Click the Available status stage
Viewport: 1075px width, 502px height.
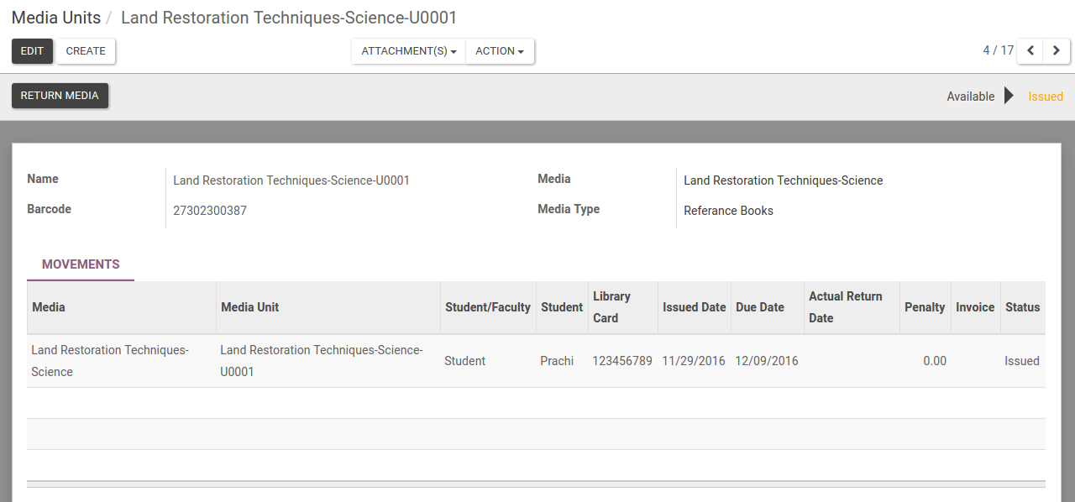970,97
